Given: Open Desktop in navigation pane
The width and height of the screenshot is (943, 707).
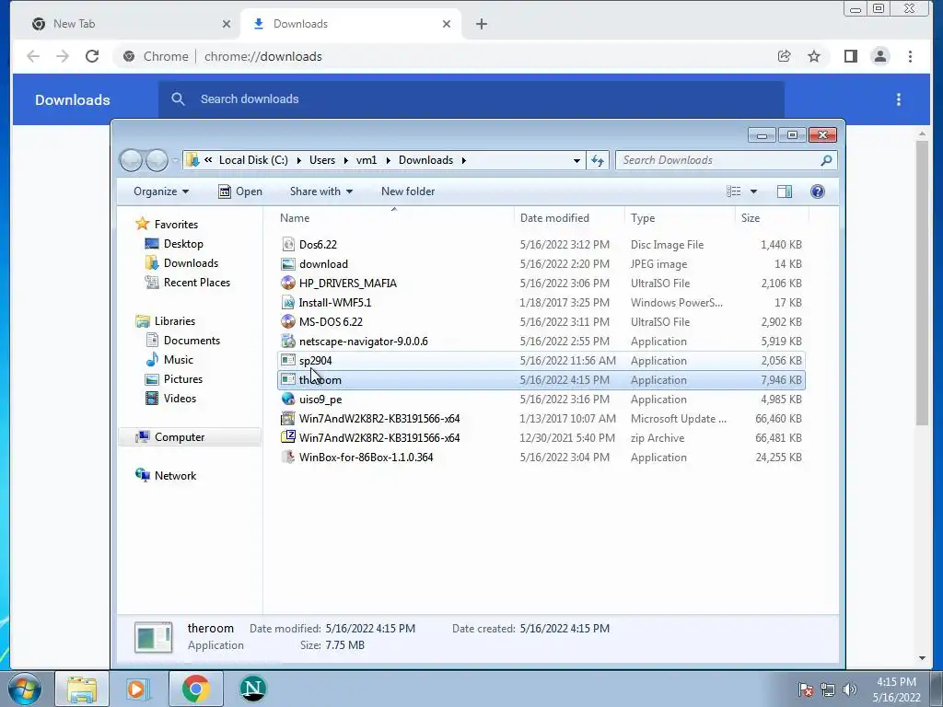Looking at the screenshot, I should [x=174, y=243].
